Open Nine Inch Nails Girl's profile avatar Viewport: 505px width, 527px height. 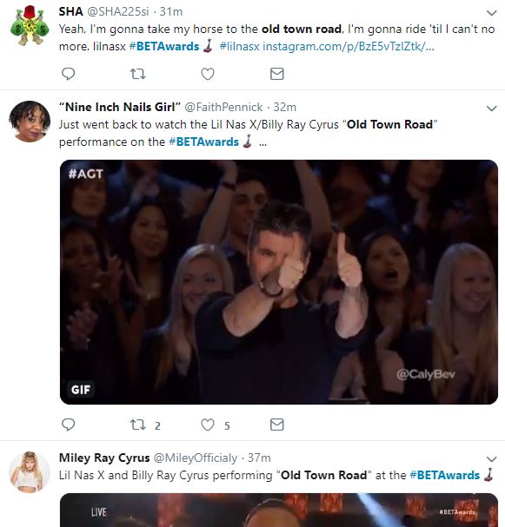[x=30, y=121]
